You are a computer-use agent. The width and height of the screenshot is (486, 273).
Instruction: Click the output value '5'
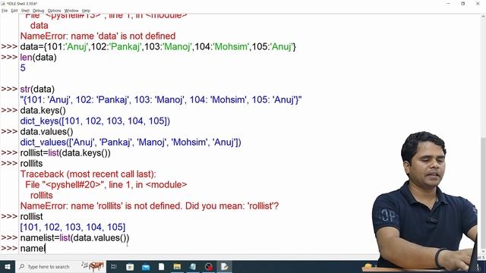point(23,67)
